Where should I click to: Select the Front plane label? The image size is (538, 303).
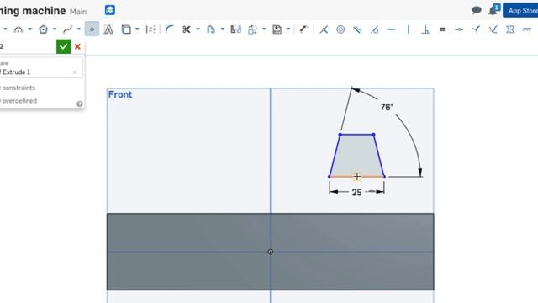tap(120, 94)
